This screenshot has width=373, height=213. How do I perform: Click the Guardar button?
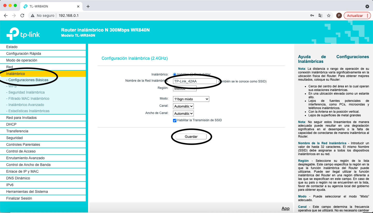click(191, 136)
